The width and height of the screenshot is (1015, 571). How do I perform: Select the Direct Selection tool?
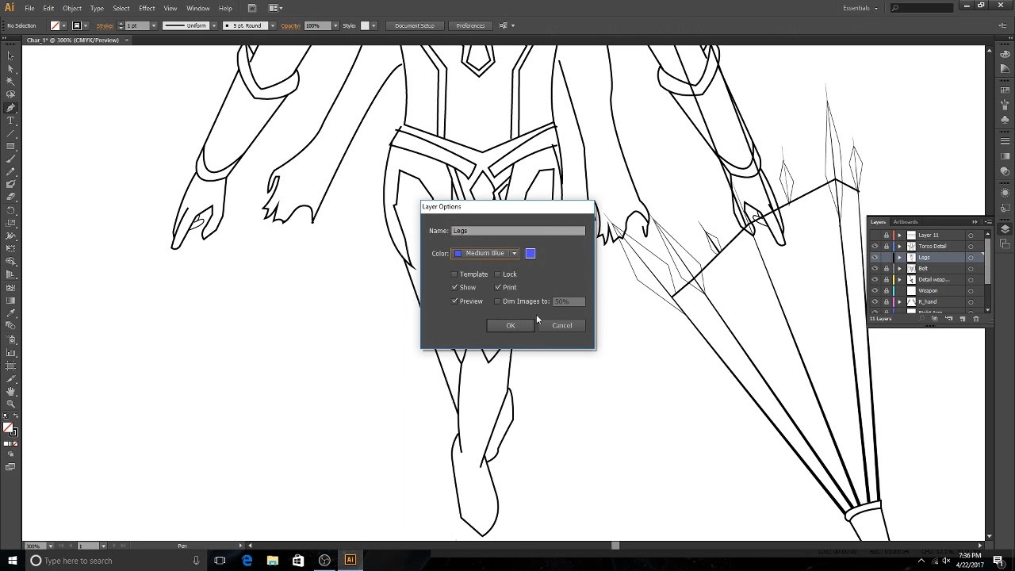pos(10,68)
